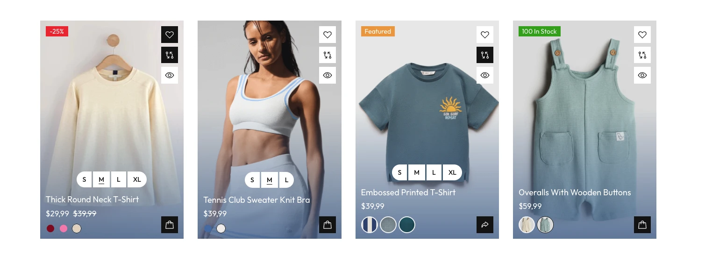This screenshot has height=278, width=705.
Task: Pick pink color swatch on Thick Round Neck T-Shirt
Action: coord(64,228)
